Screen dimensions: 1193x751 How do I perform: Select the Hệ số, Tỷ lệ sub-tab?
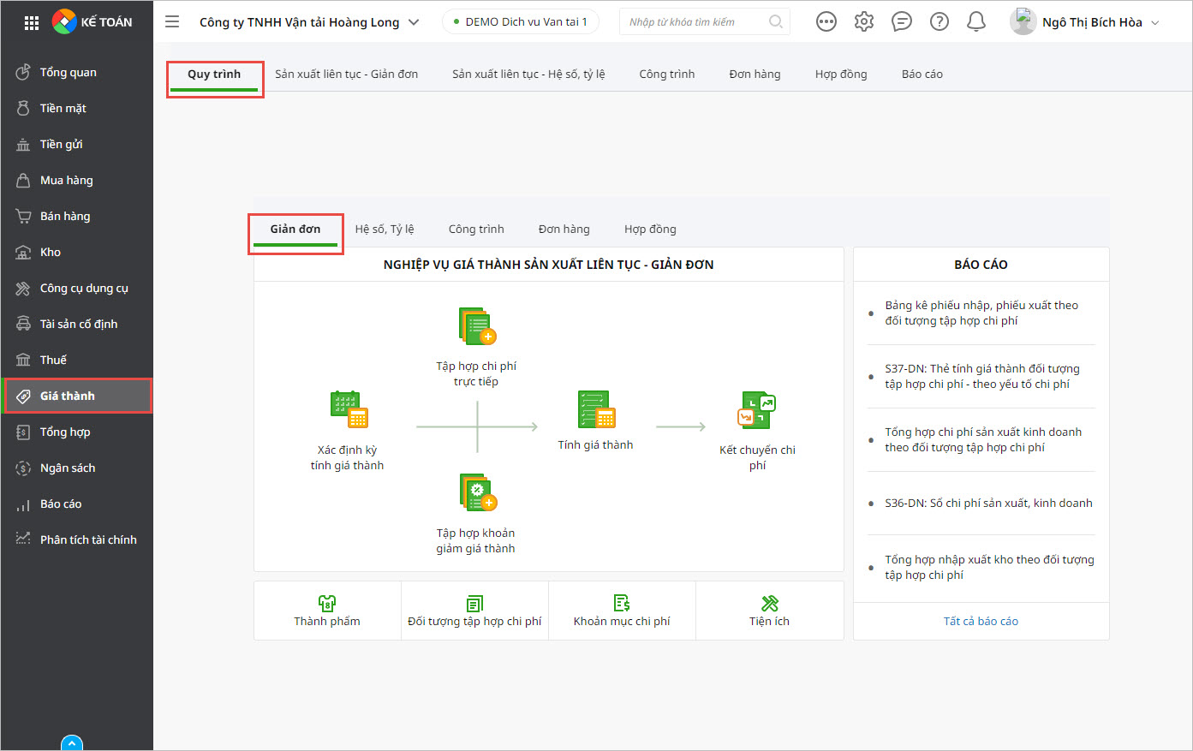385,229
